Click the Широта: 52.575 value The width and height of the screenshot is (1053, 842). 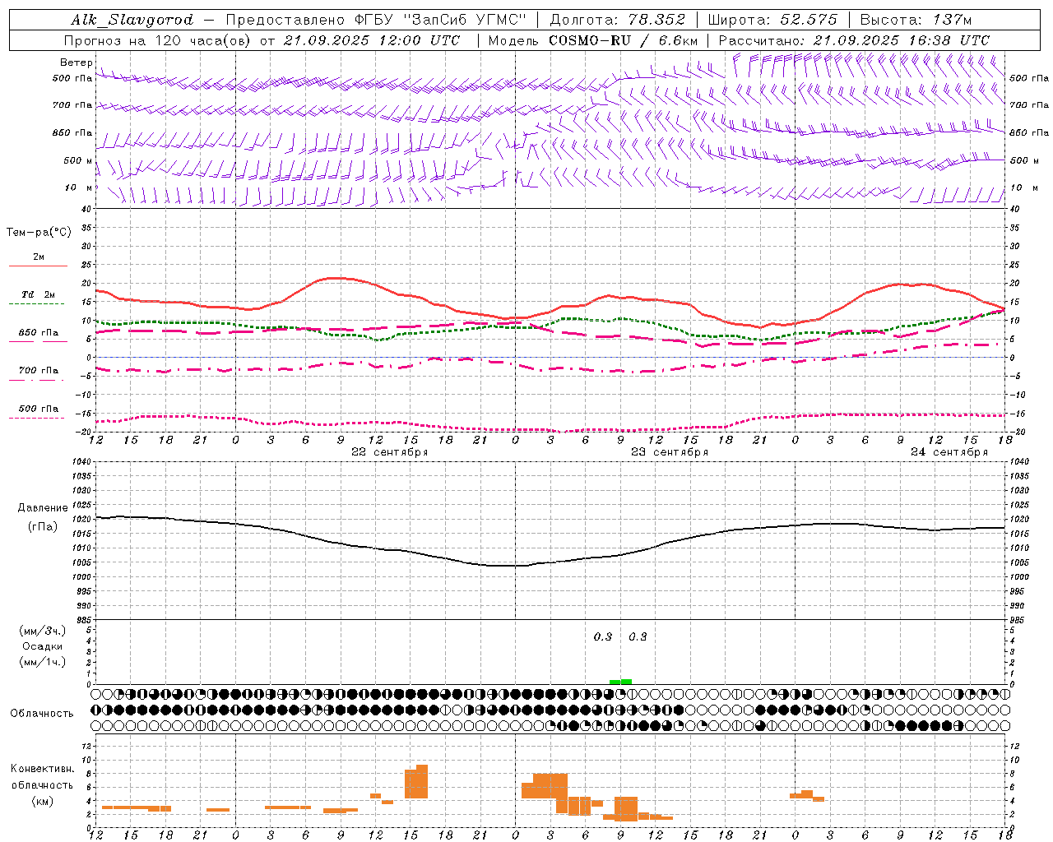pos(772,20)
